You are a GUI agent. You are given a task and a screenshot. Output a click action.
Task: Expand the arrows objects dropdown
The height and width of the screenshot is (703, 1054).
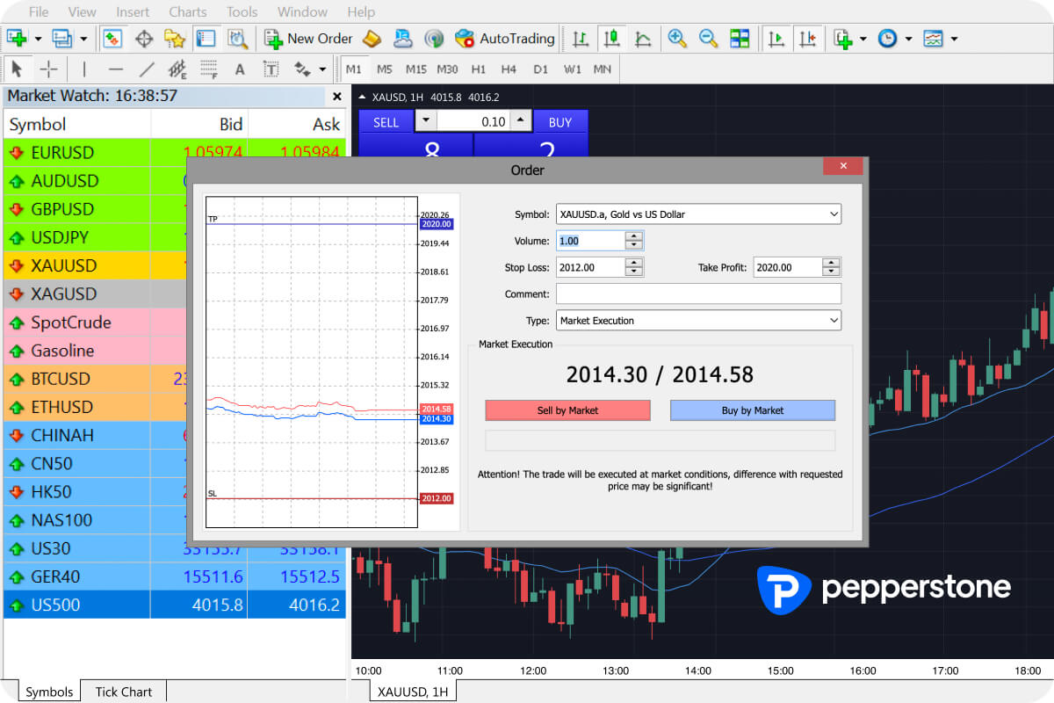point(322,69)
